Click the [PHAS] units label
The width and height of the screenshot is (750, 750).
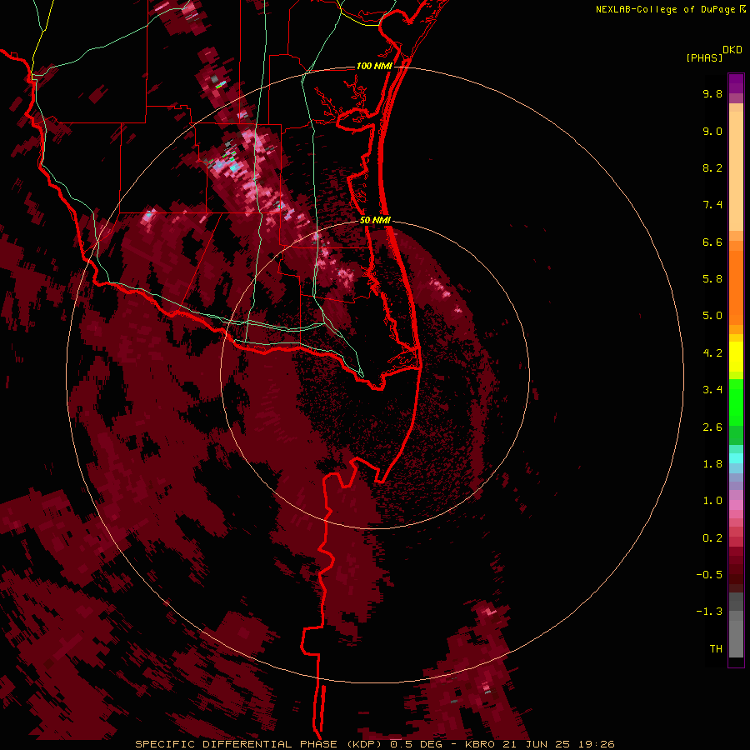tap(704, 58)
